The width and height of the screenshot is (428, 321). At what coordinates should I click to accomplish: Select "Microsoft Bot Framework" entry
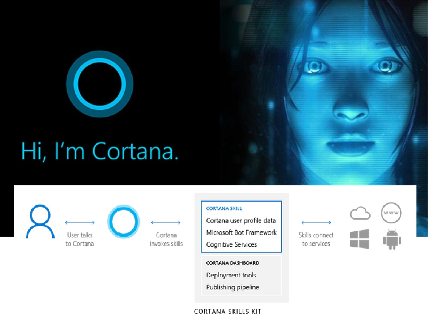[241, 232]
